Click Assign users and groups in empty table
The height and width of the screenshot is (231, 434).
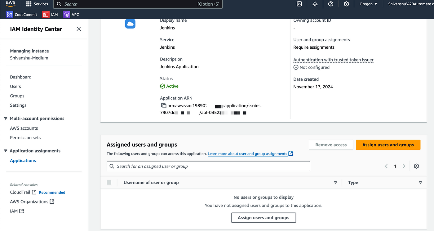tap(263, 218)
